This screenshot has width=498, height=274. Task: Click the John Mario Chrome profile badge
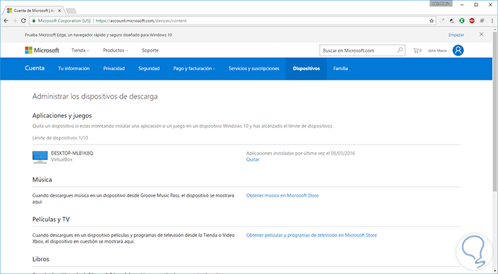[x=441, y=3]
